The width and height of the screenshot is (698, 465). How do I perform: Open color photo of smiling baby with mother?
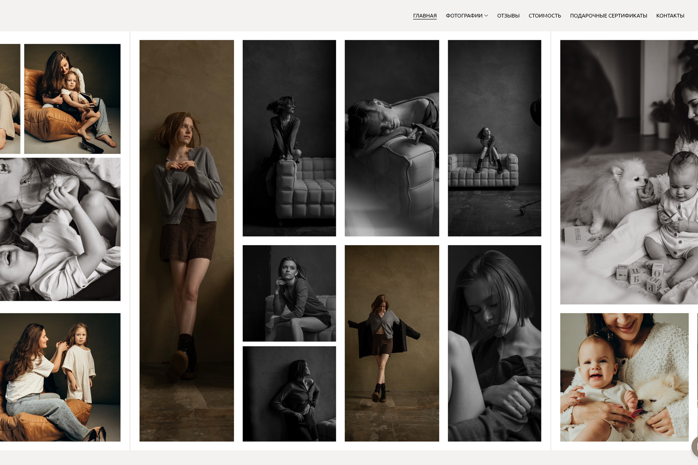(624, 377)
